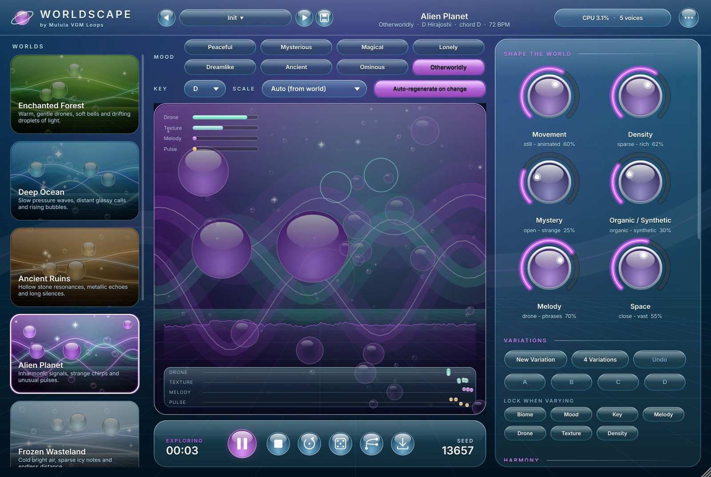Select the Magical mood
The height and width of the screenshot is (477, 711).
coord(372,47)
